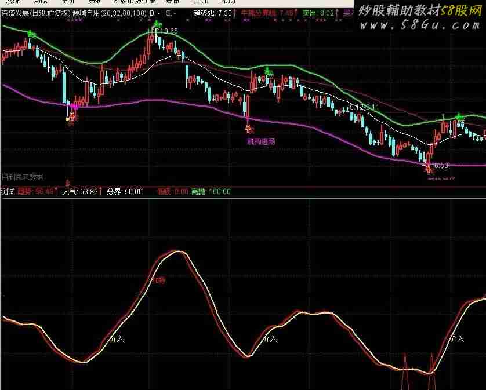
Task: Click the 用到未来数据 notice text
Action: [23, 177]
